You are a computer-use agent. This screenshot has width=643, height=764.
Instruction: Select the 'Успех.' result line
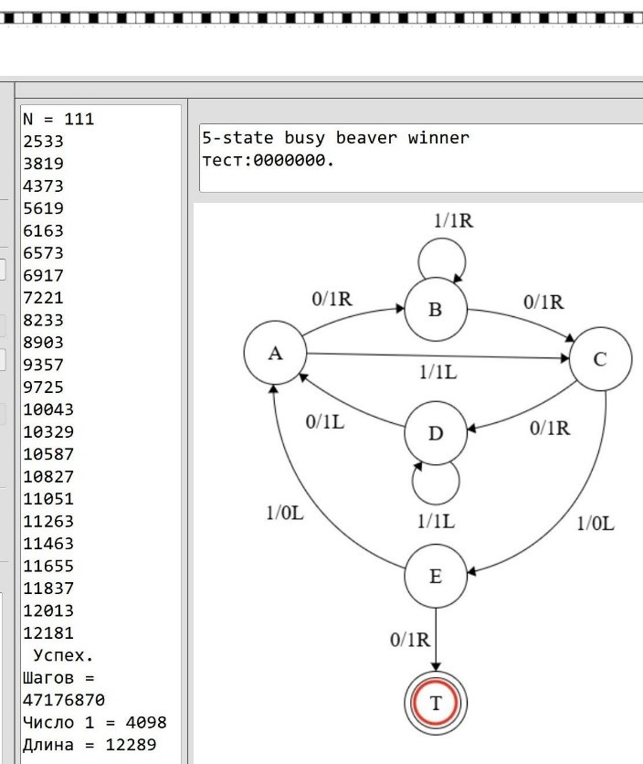[x=63, y=655]
